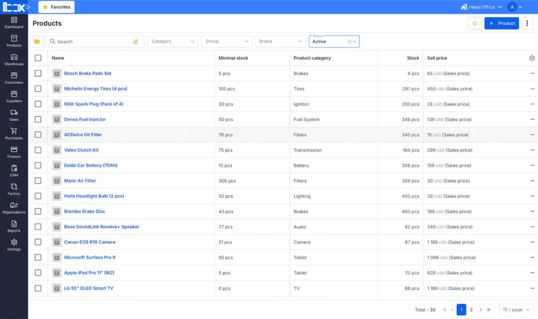Open the Favorites tab
Viewport: 538px width, 319px height.
(56, 7)
